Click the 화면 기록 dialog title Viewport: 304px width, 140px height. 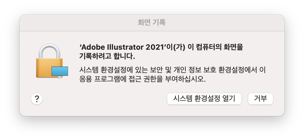(x=152, y=22)
